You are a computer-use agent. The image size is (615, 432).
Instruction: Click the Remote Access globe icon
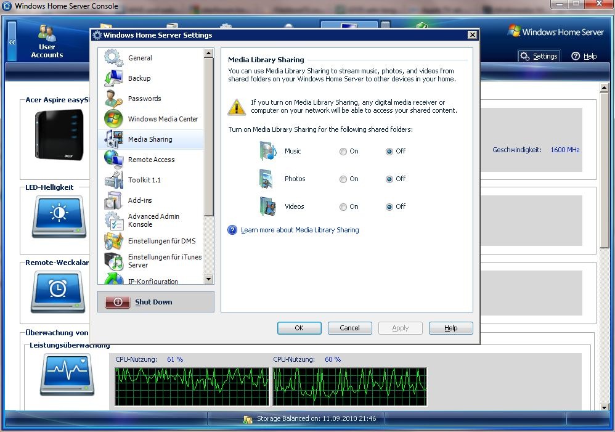point(114,160)
